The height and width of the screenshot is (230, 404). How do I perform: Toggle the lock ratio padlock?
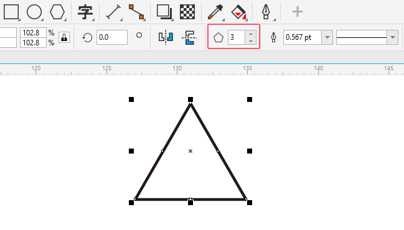click(x=64, y=37)
